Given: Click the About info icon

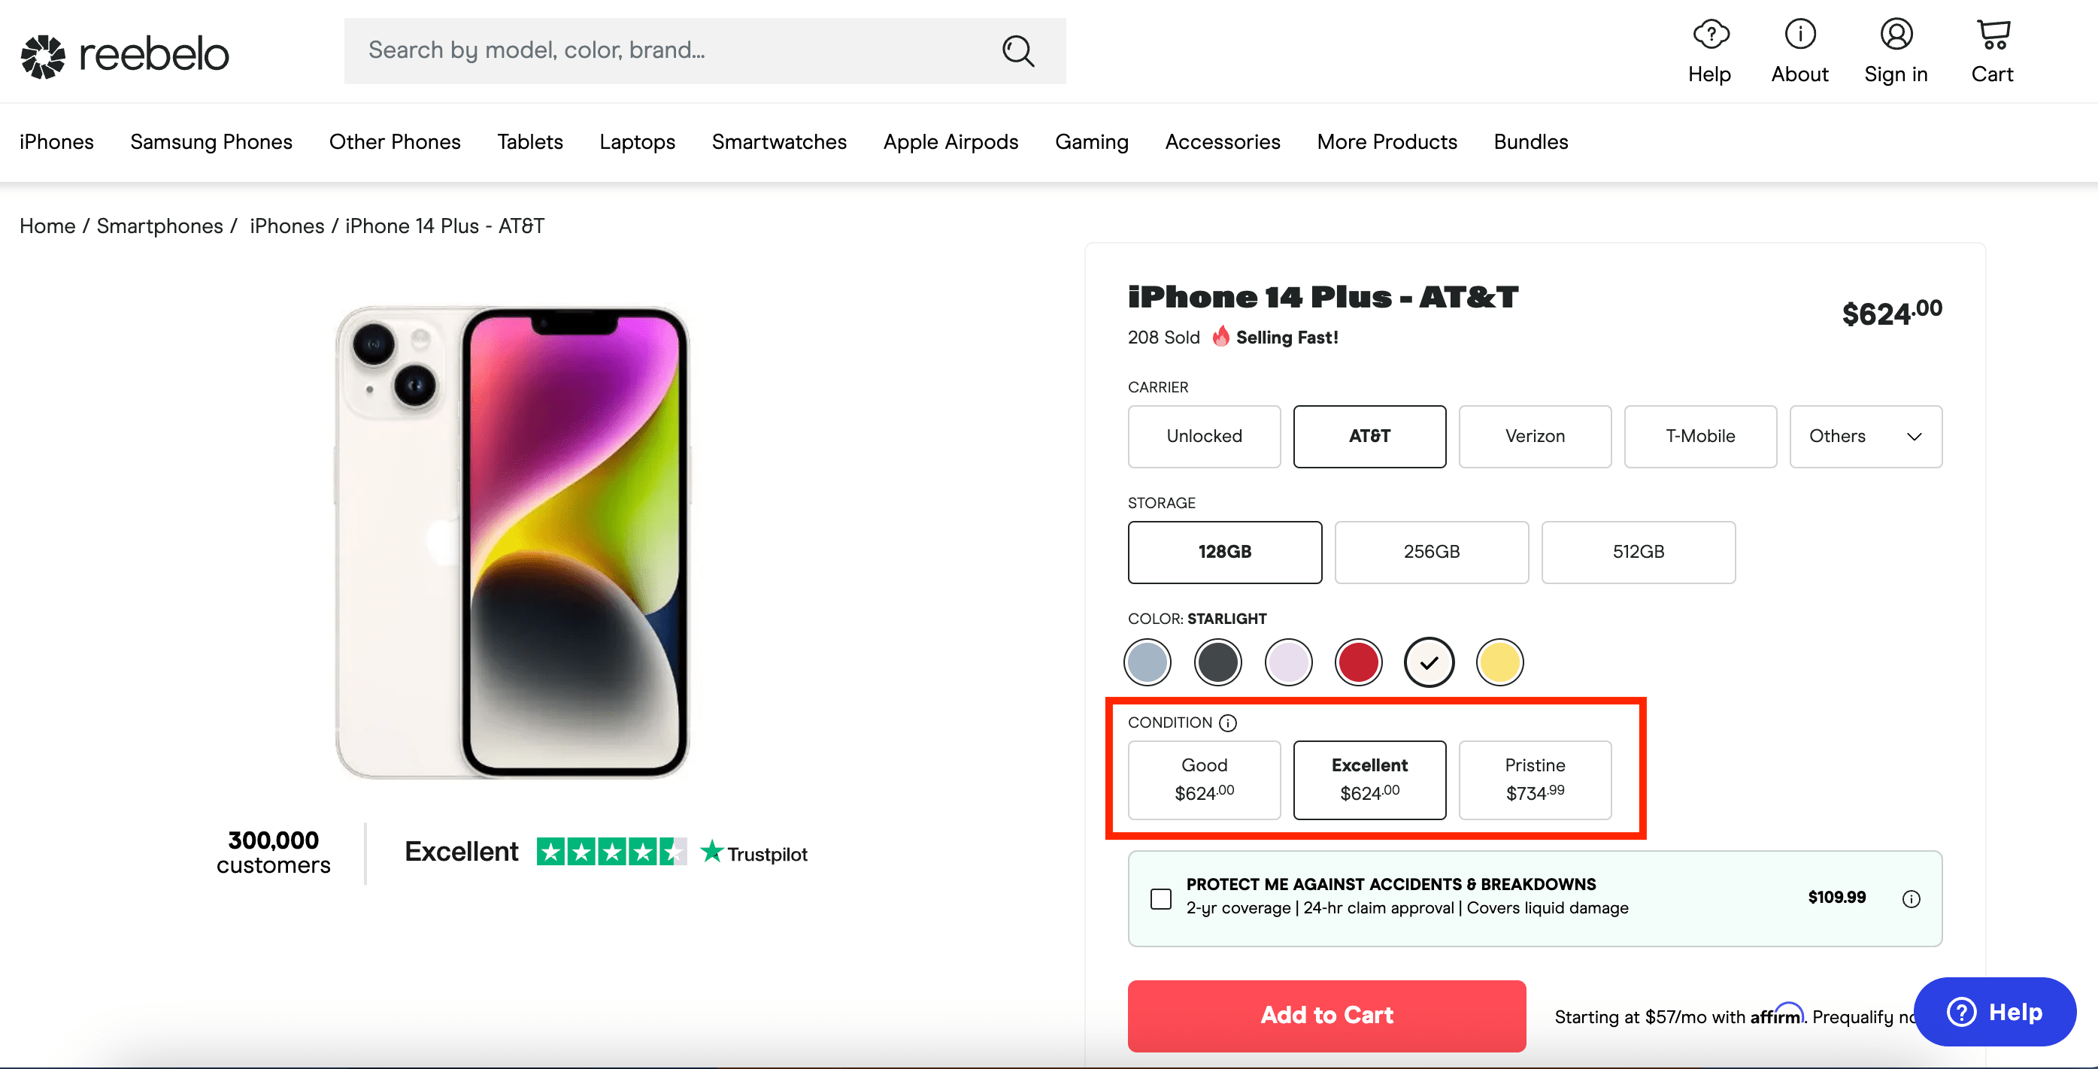Looking at the screenshot, I should (x=1799, y=34).
